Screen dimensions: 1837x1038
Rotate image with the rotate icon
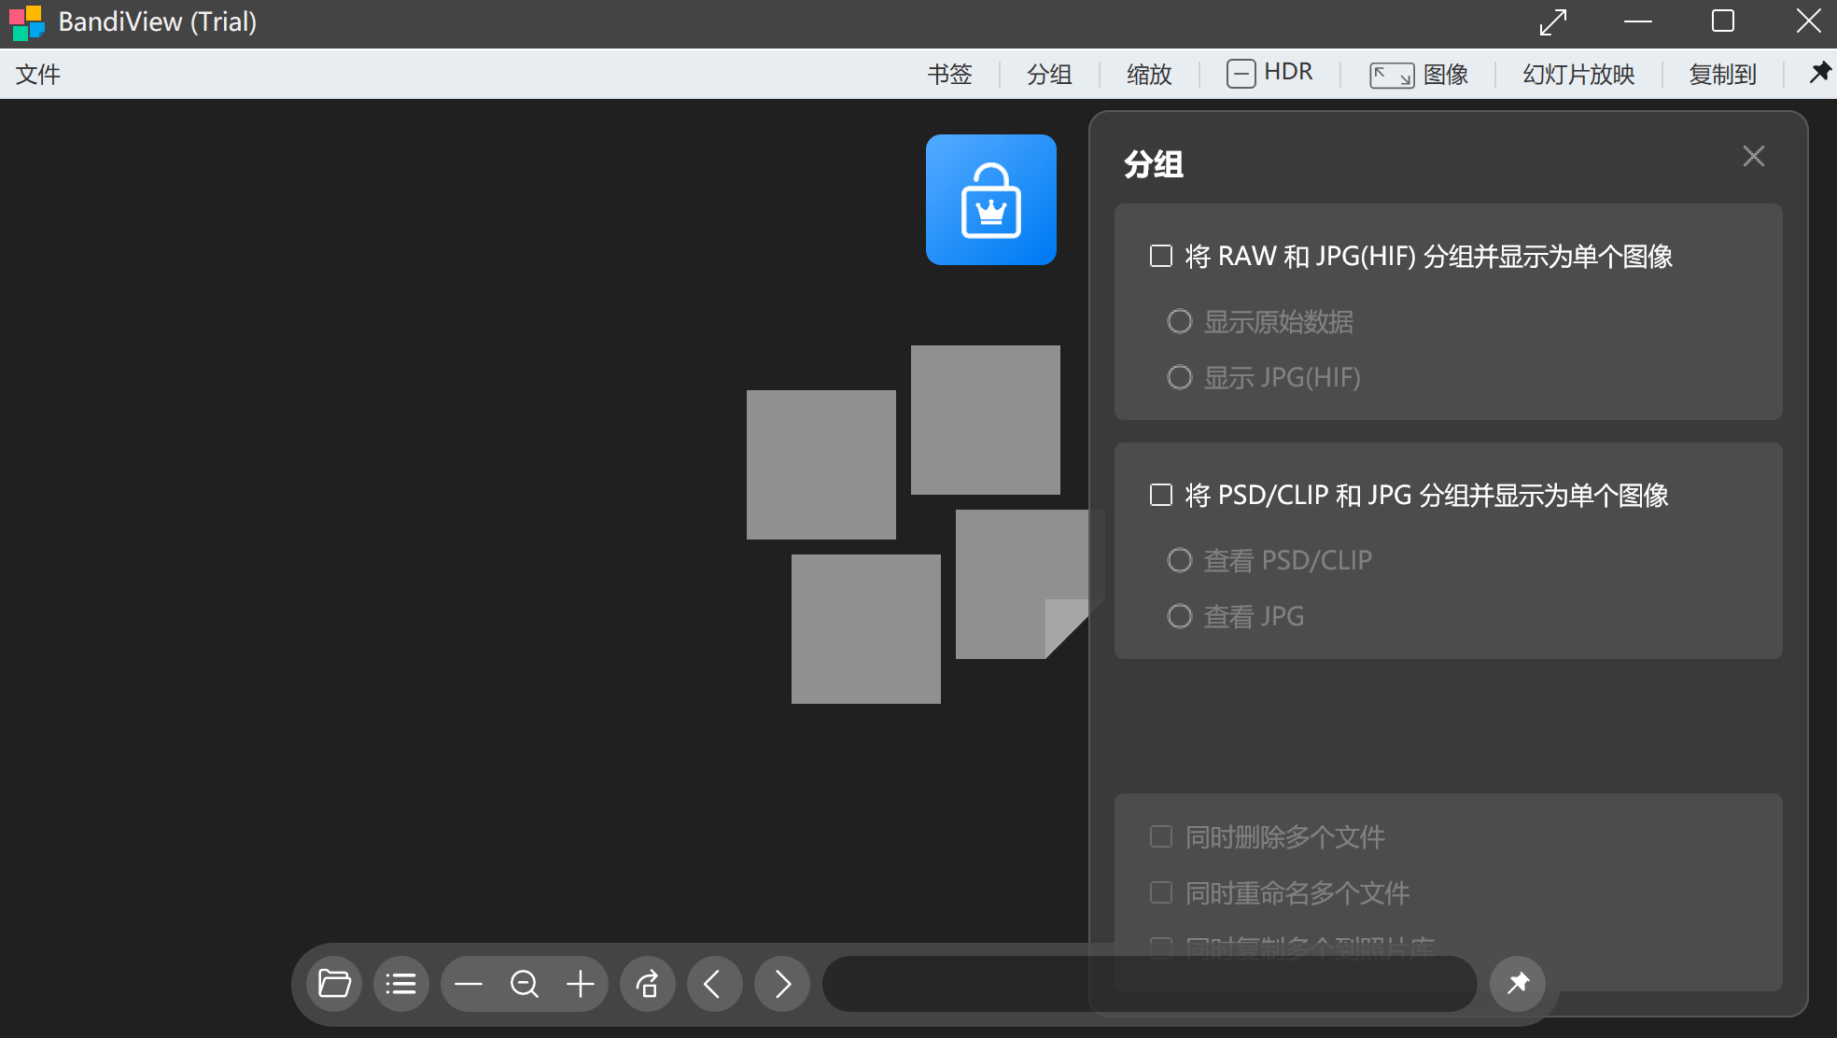648,984
